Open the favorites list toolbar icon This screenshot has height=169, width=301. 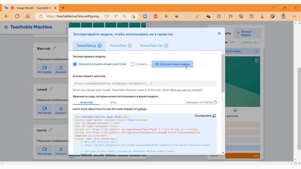click(x=230, y=16)
